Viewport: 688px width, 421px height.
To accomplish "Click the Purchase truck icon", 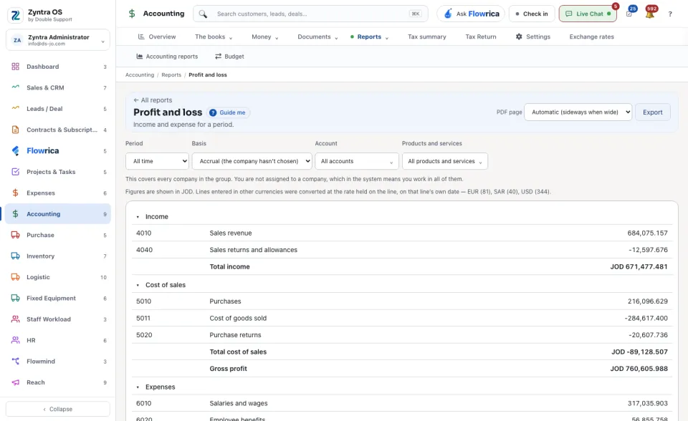I will click(15, 235).
